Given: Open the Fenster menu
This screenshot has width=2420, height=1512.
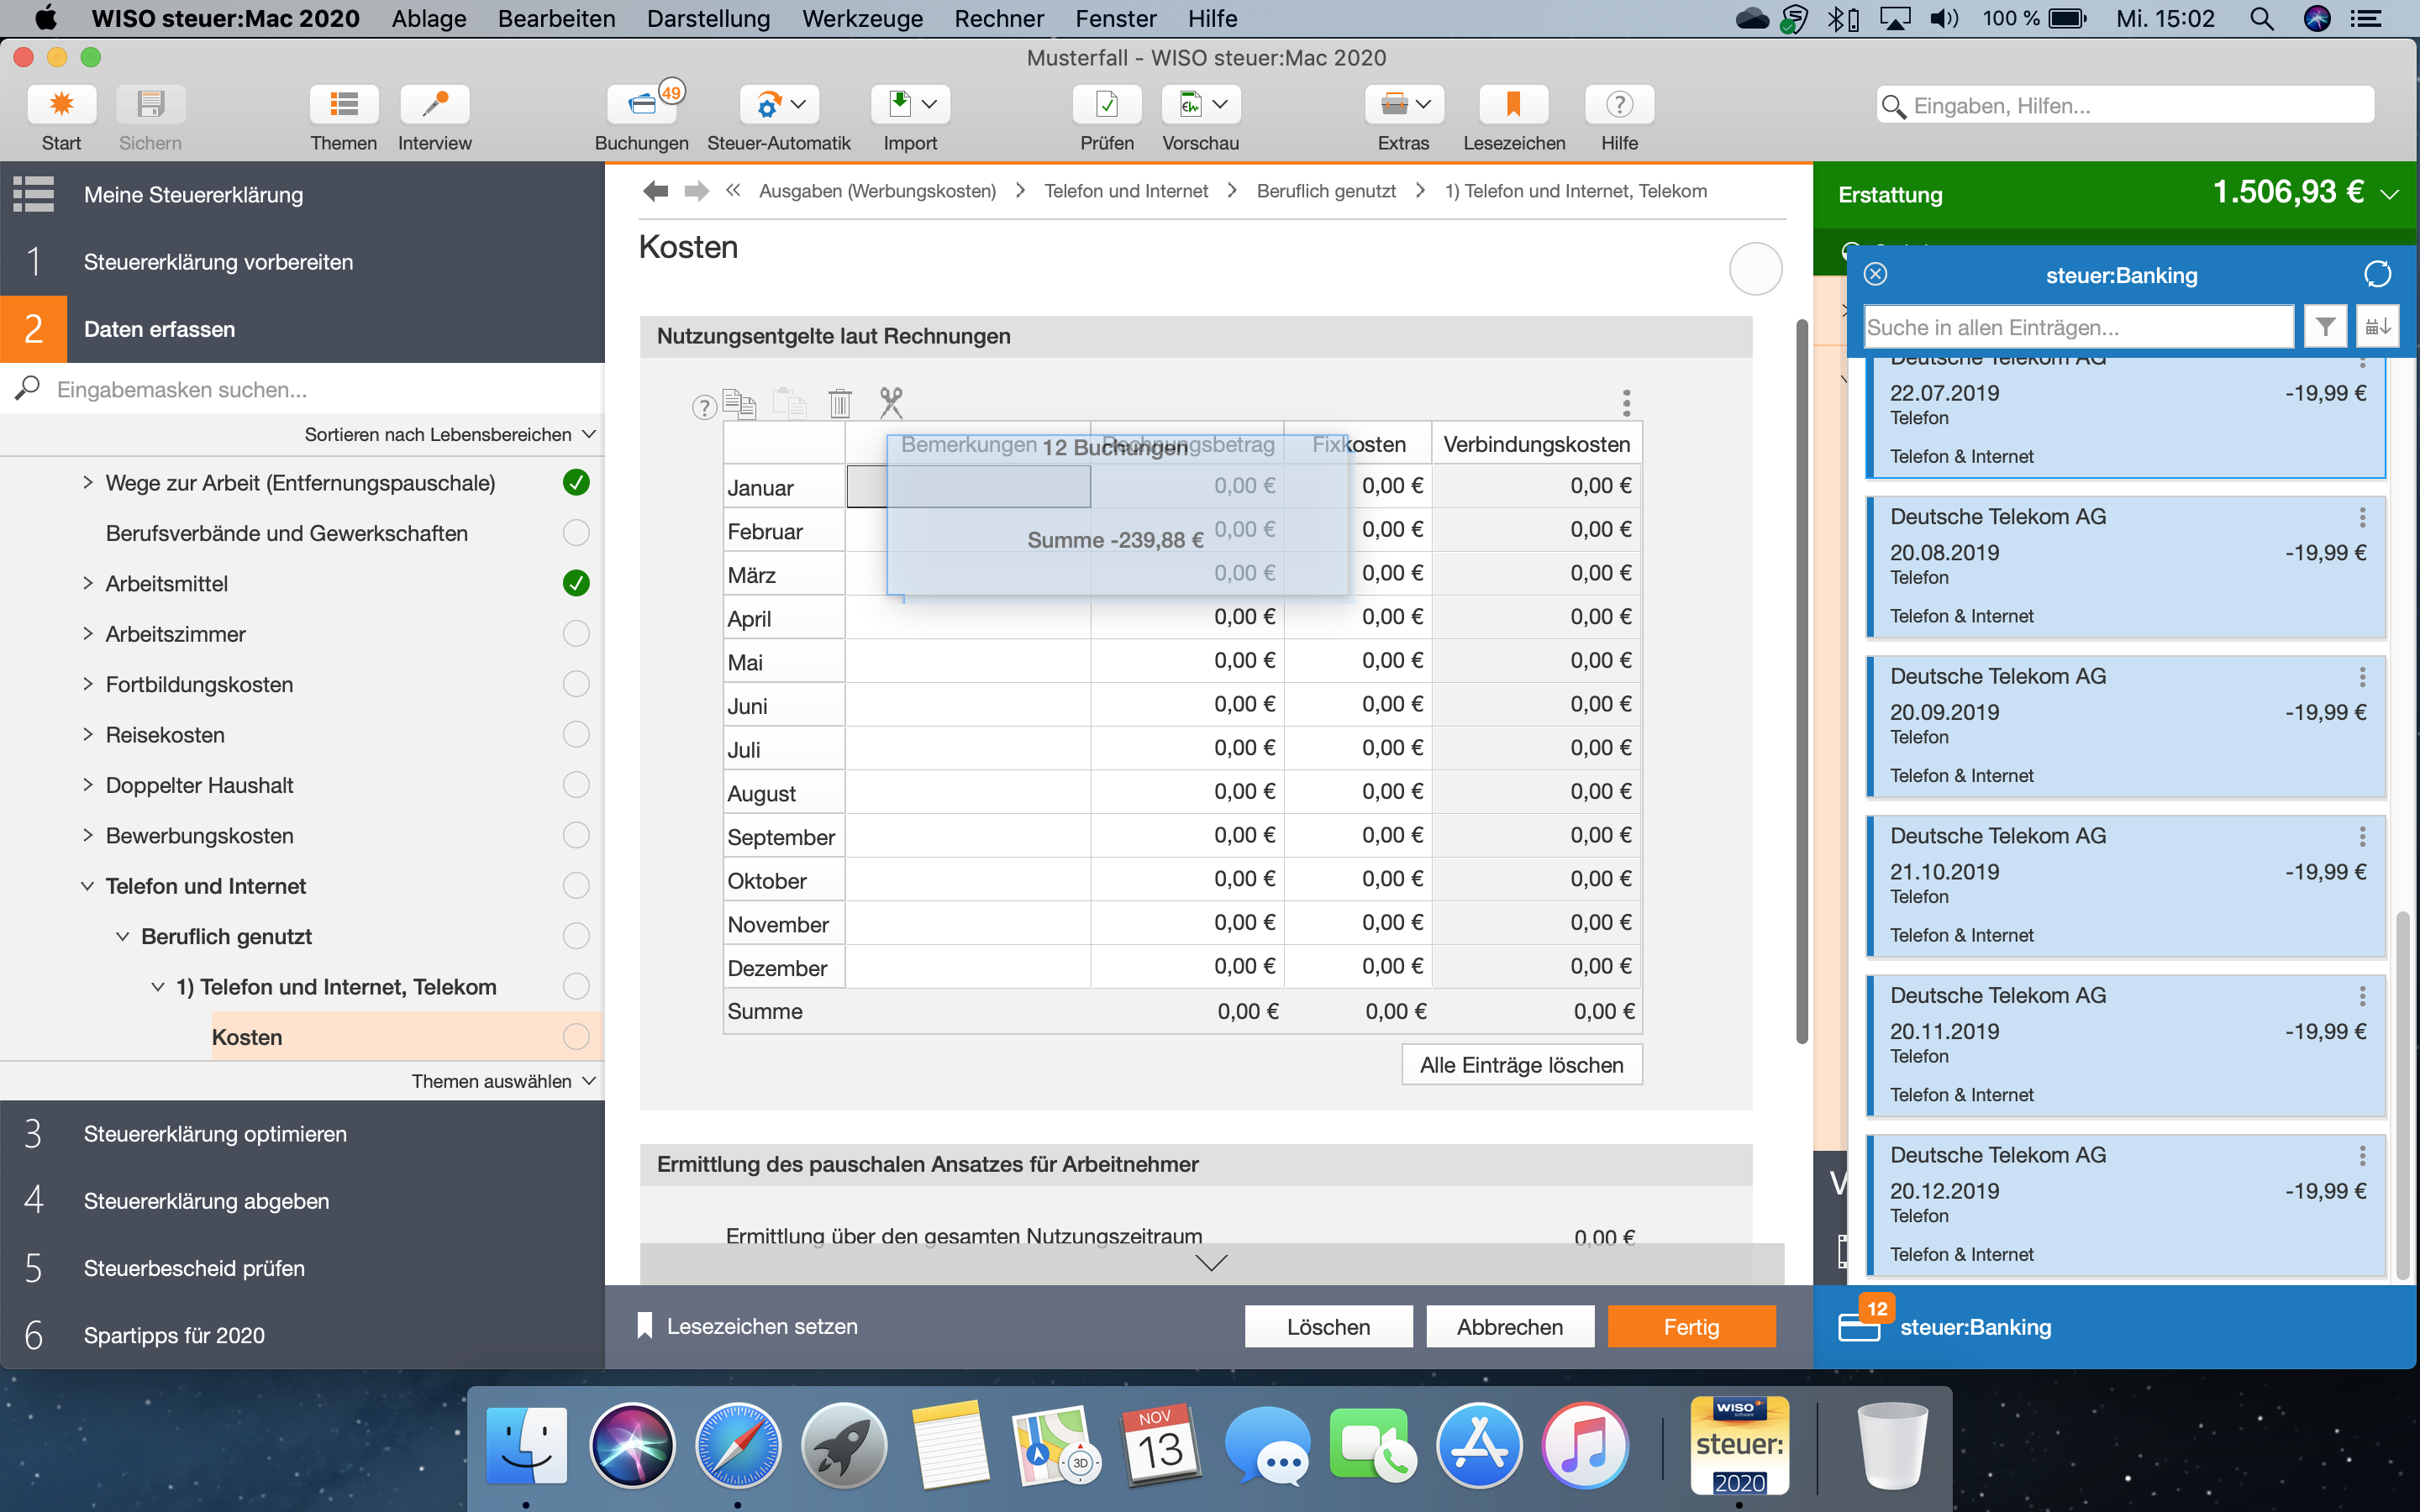Looking at the screenshot, I should pos(1115,18).
